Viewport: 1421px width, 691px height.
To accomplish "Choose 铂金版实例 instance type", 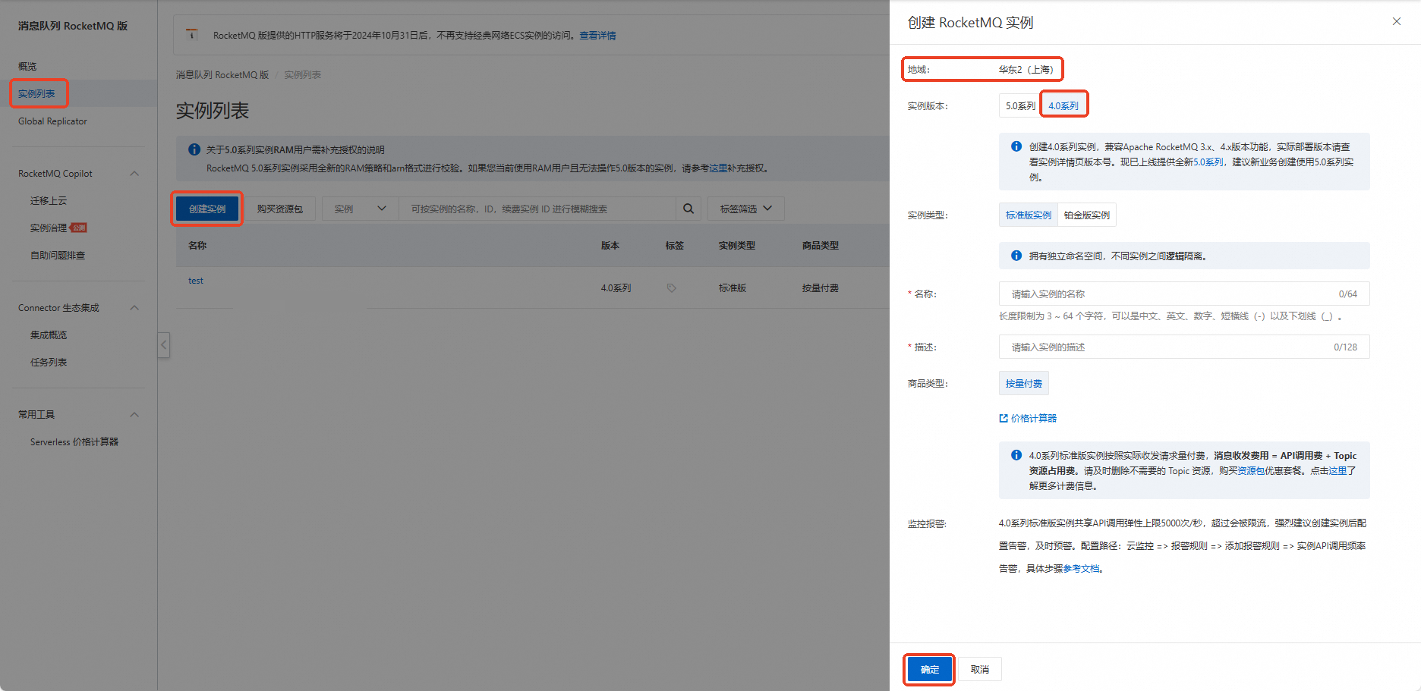I will (1087, 215).
